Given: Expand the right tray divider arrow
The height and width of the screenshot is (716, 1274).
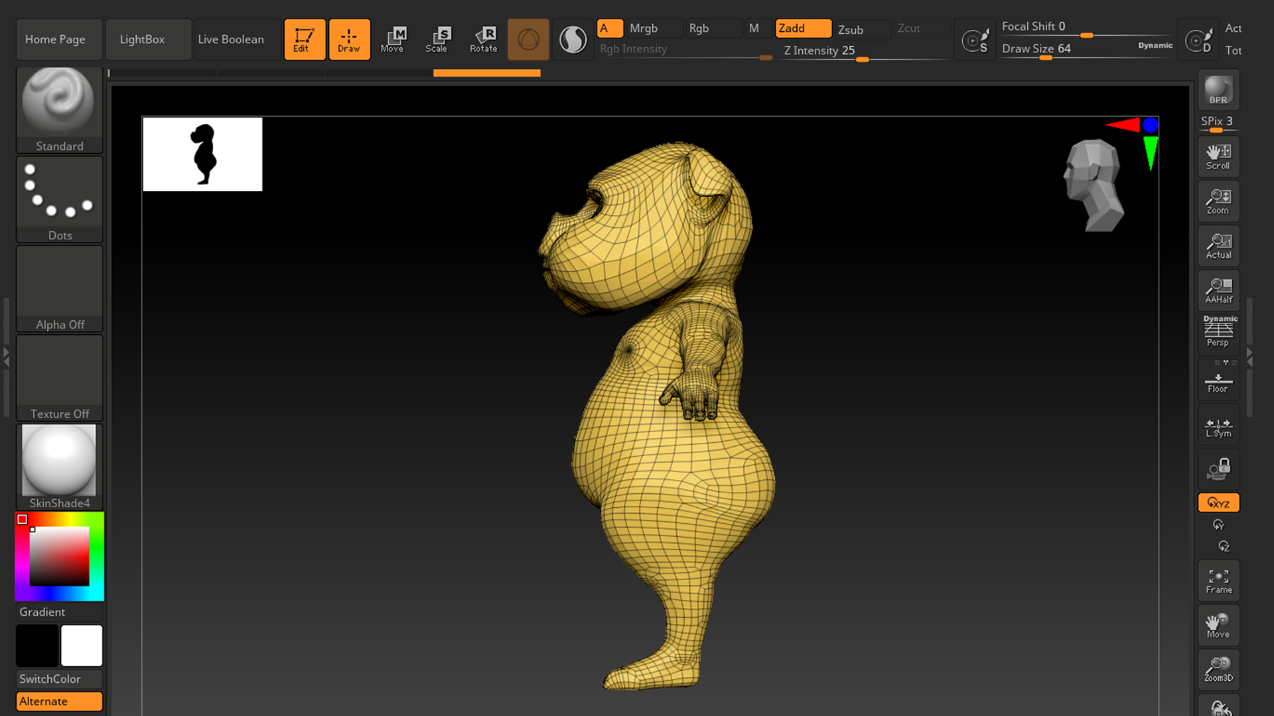Looking at the screenshot, I should (x=1249, y=357).
